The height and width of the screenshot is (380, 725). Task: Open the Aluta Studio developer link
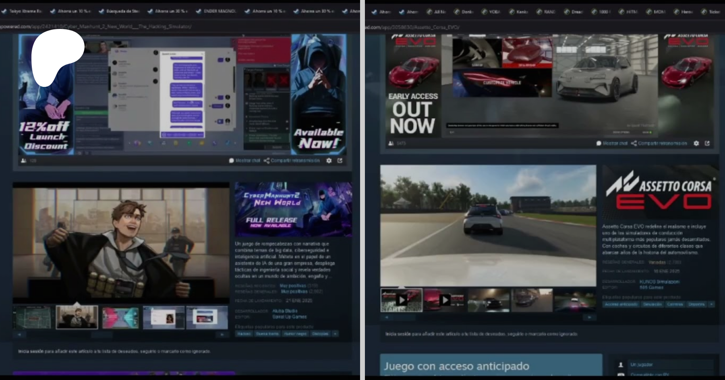tap(285, 311)
